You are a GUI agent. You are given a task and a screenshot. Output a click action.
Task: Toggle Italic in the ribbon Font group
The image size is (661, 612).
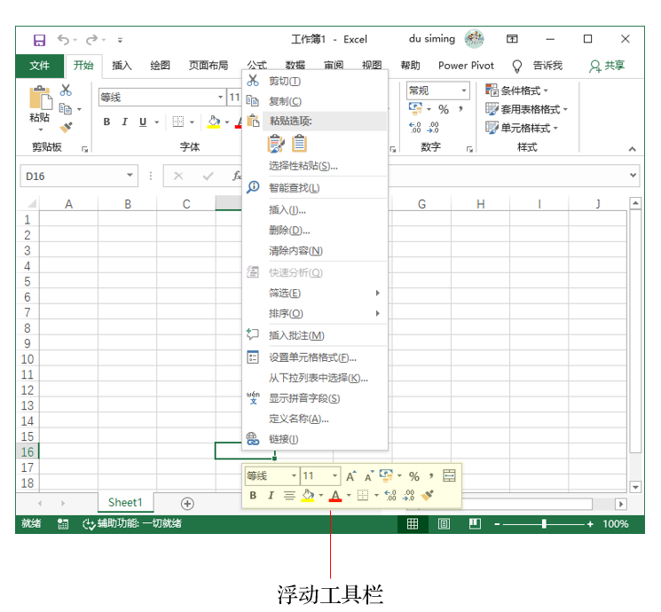(124, 122)
